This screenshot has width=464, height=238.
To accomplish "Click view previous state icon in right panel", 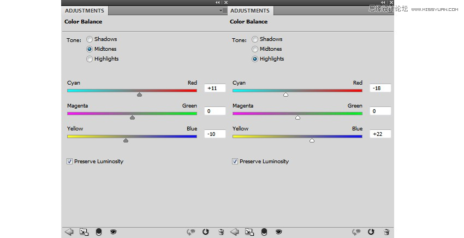I will [356, 232].
